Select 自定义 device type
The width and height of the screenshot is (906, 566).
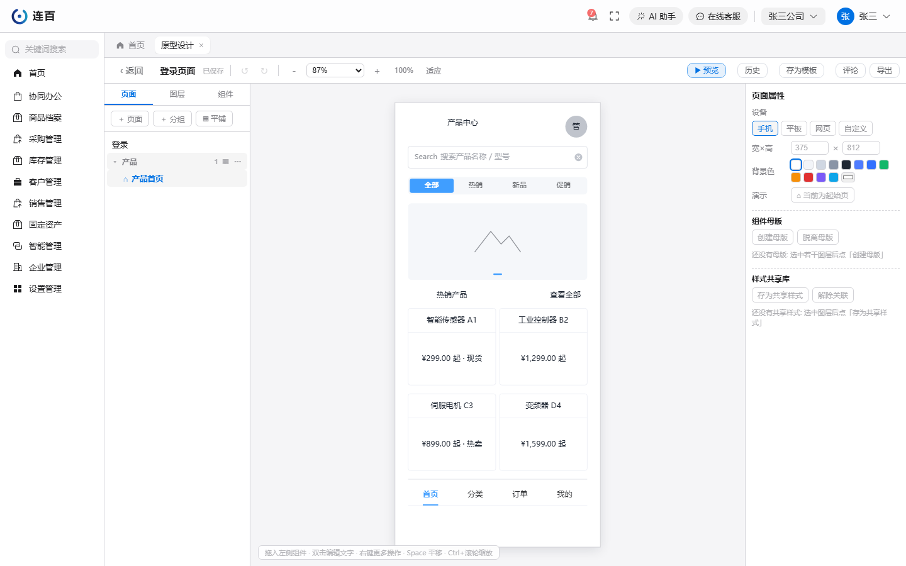[856, 128]
